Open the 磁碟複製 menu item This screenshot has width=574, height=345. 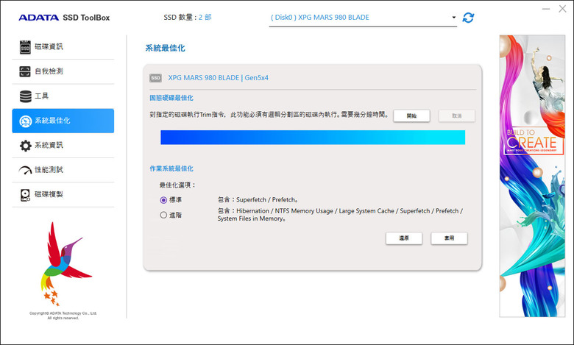[63, 194]
